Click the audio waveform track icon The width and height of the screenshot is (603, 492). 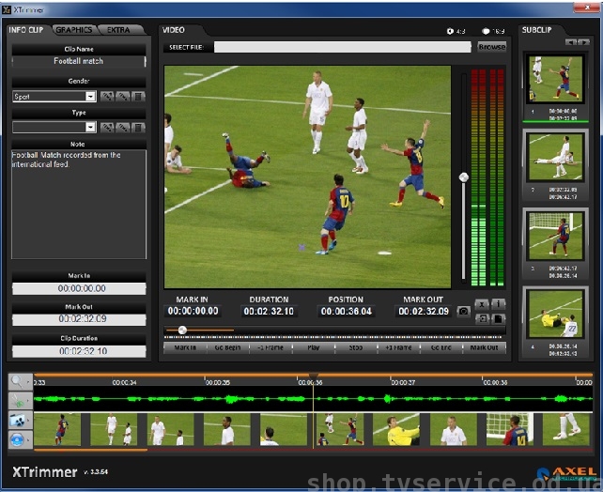point(20,402)
